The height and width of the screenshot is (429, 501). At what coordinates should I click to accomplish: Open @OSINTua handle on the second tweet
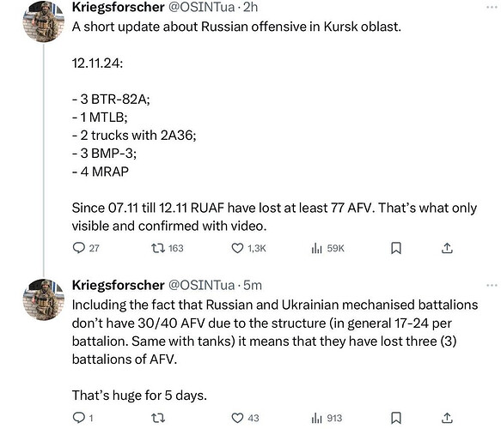tap(202, 285)
